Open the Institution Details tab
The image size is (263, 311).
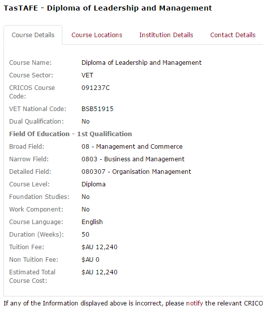166,35
